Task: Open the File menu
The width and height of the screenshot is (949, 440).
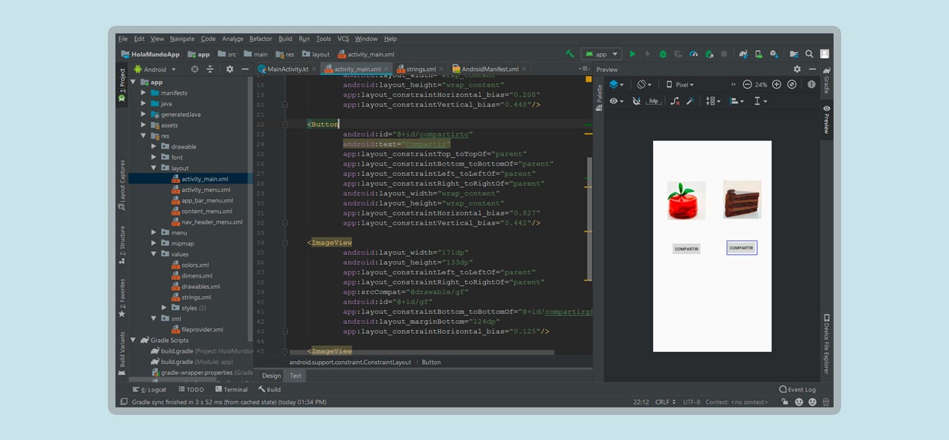Action: pyautogui.click(x=123, y=39)
